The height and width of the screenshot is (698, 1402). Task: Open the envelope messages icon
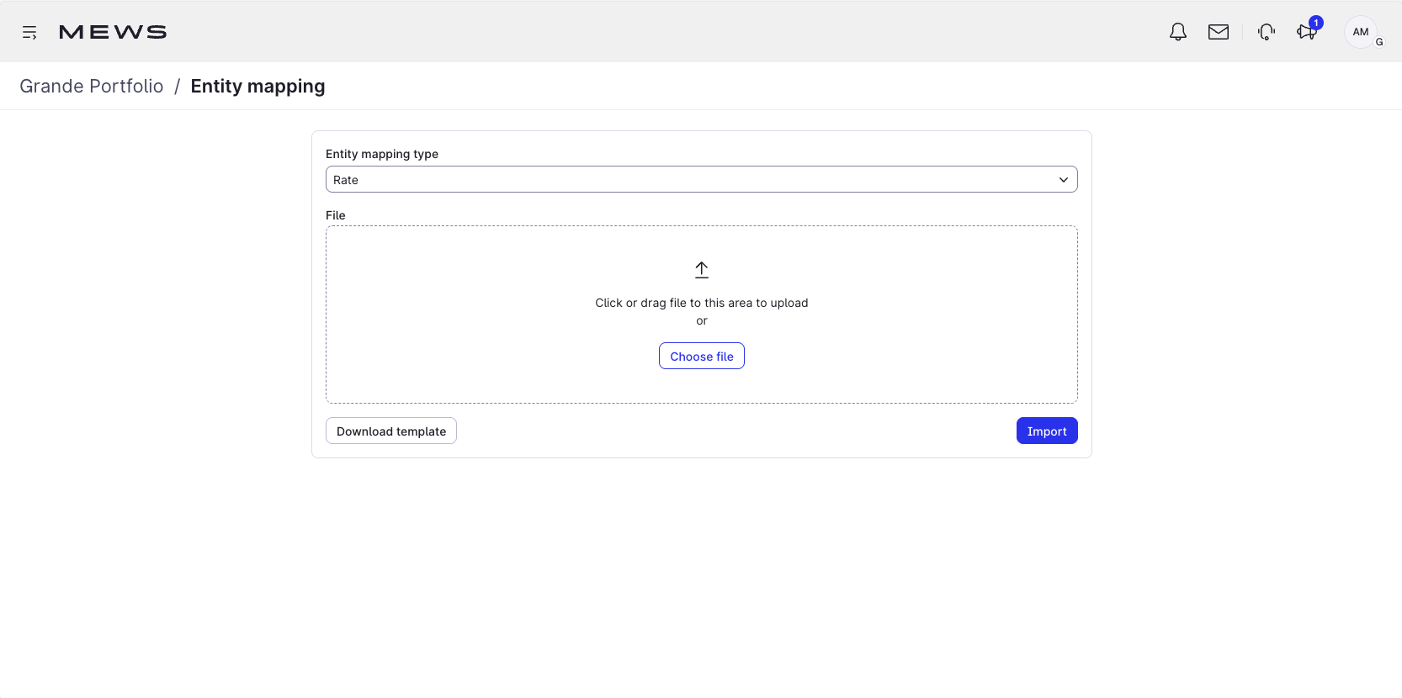click(x=1218, y=32)
